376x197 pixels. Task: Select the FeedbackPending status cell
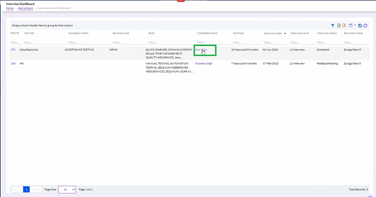pos(327,63)
